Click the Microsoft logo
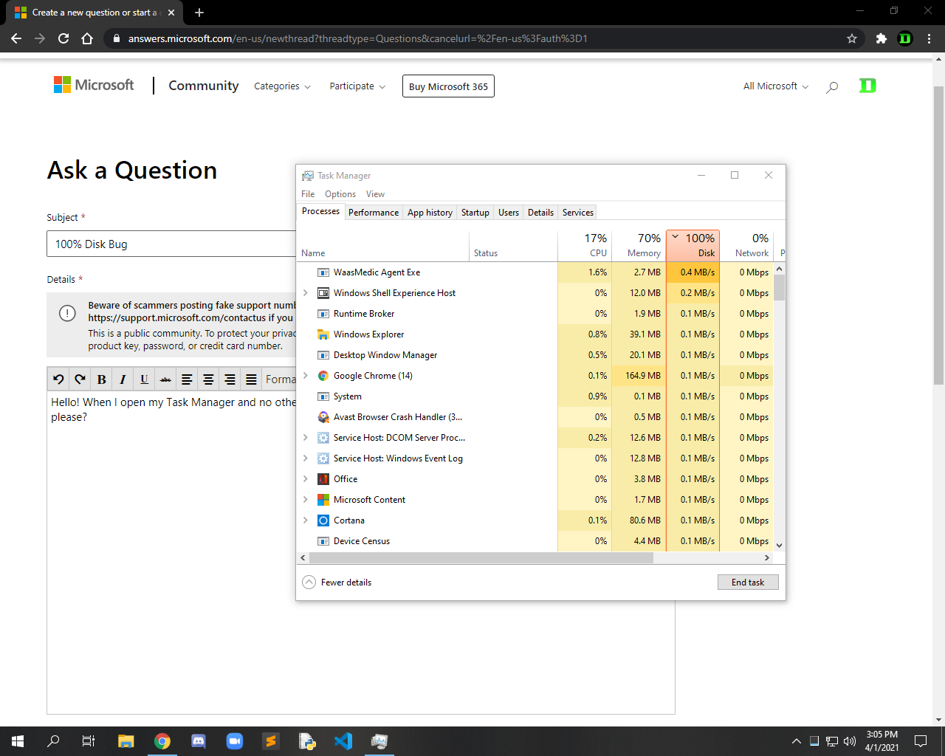The height and width of the screenshot is (756, 945). [94, 85]
